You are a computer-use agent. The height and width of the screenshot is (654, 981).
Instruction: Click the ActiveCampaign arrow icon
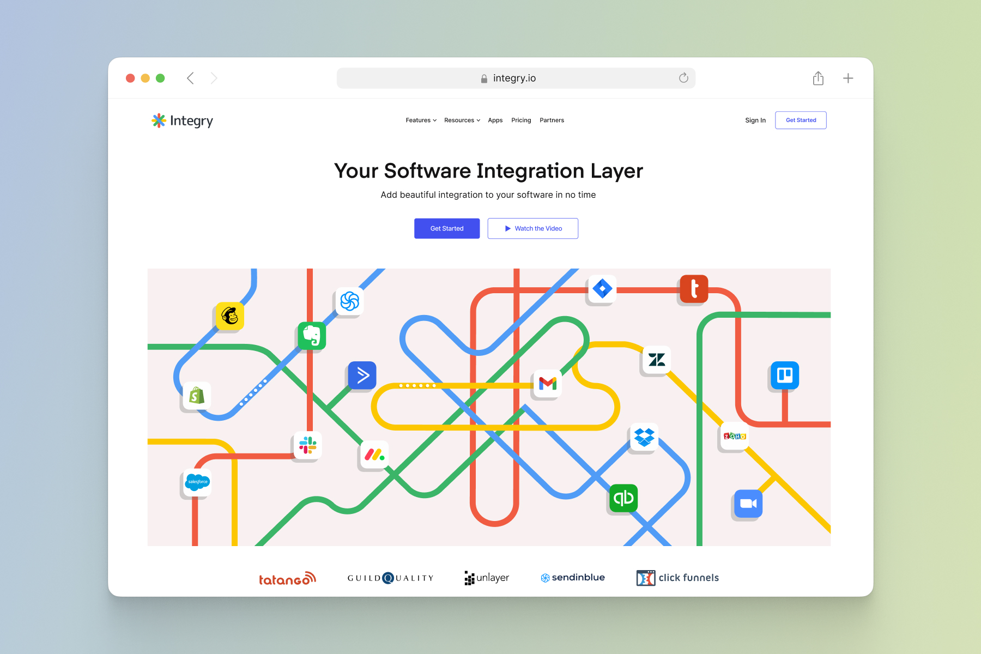coord(362,375)
